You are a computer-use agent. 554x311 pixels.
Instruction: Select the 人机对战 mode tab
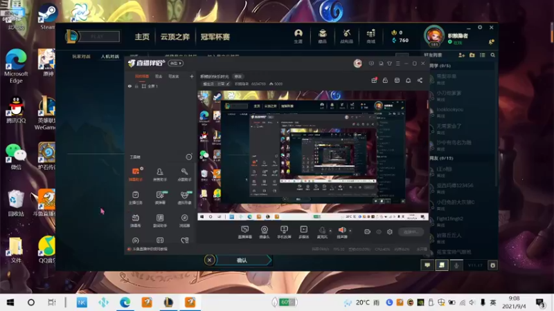pos(110,57)
